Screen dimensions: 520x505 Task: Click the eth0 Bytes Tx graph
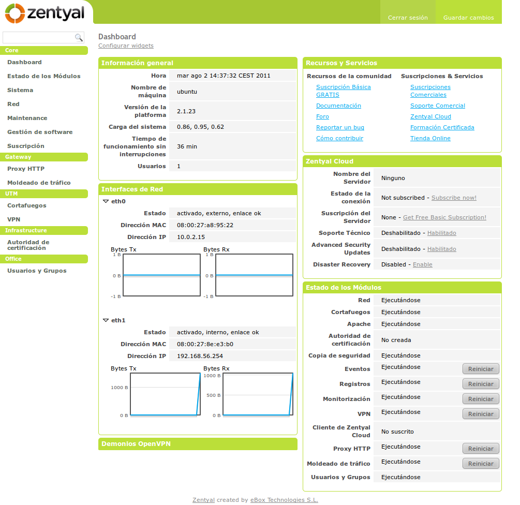pyautogui.click(x=161, y=275)
